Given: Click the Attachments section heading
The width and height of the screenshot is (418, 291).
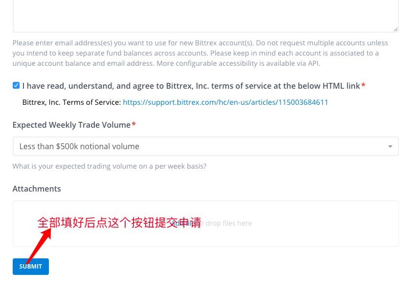Looking at the screenshot, I should [37, 189].
